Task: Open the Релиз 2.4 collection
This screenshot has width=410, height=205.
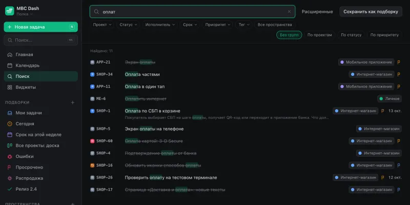Action: (x=41, y=189)
